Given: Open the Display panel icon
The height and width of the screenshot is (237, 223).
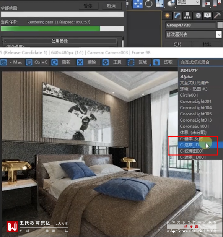Looking at the screenshot, I should point(207,15).
